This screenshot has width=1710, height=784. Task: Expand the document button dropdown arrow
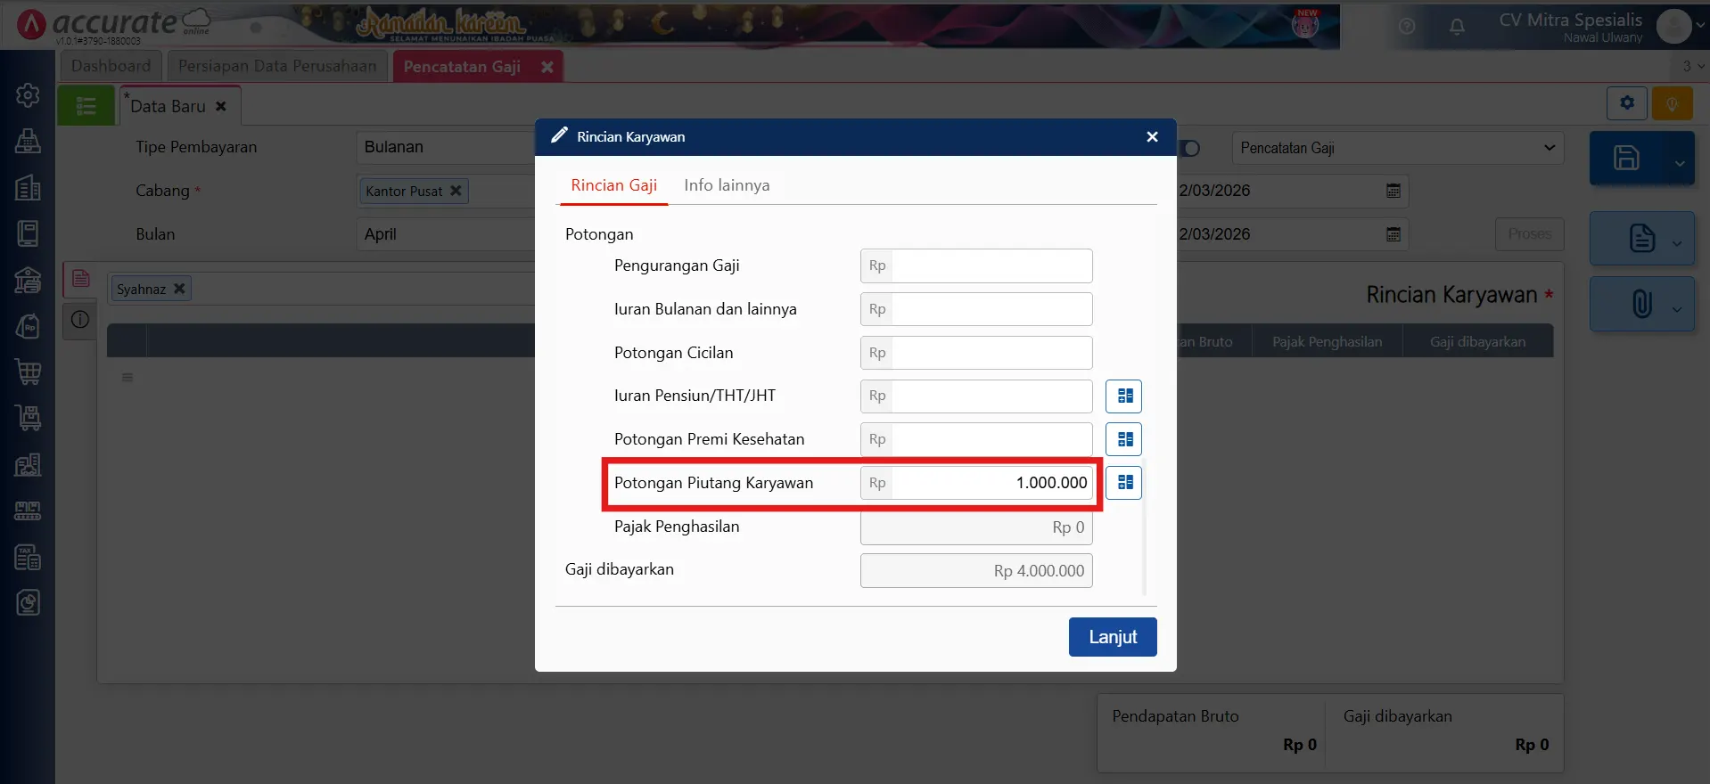[x=1677, y=243]
